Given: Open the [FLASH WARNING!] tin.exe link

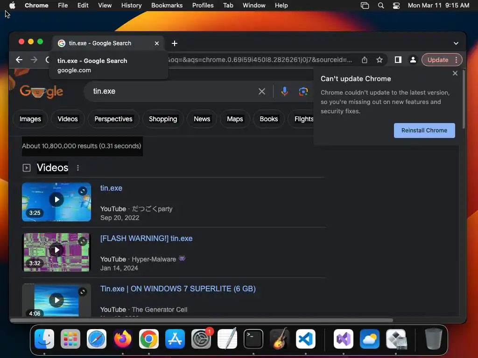Looking at the screenshot, I should click(x=146, y=238).
